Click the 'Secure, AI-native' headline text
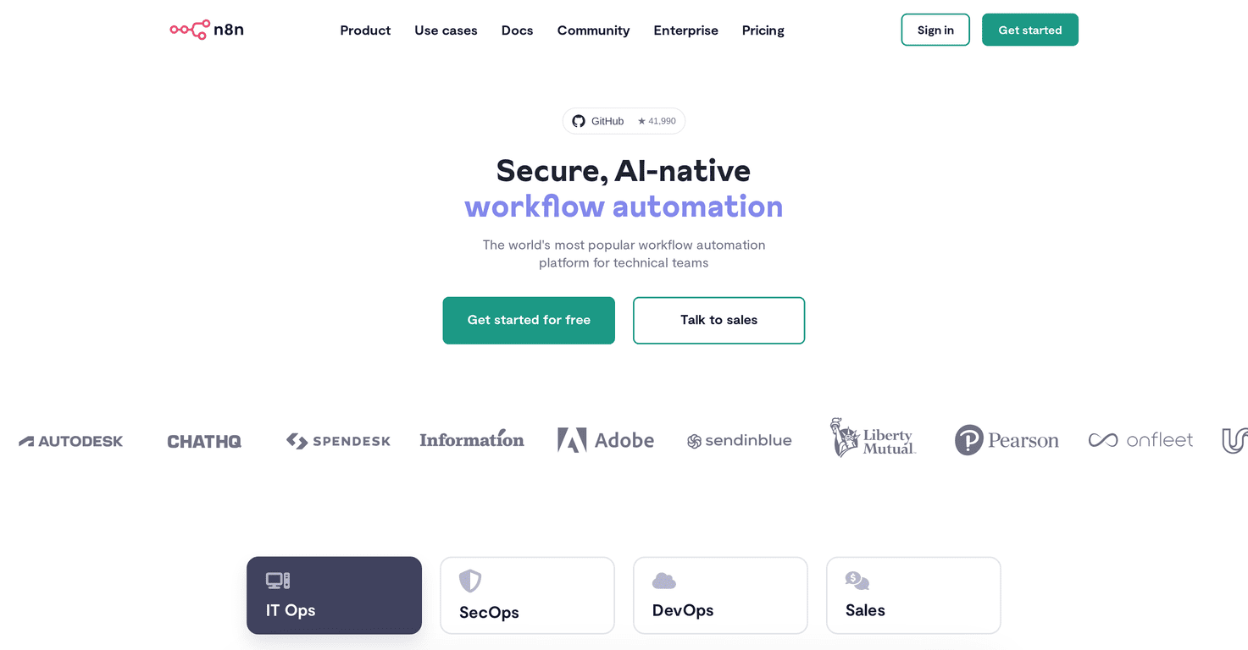 tap(624, 171)
